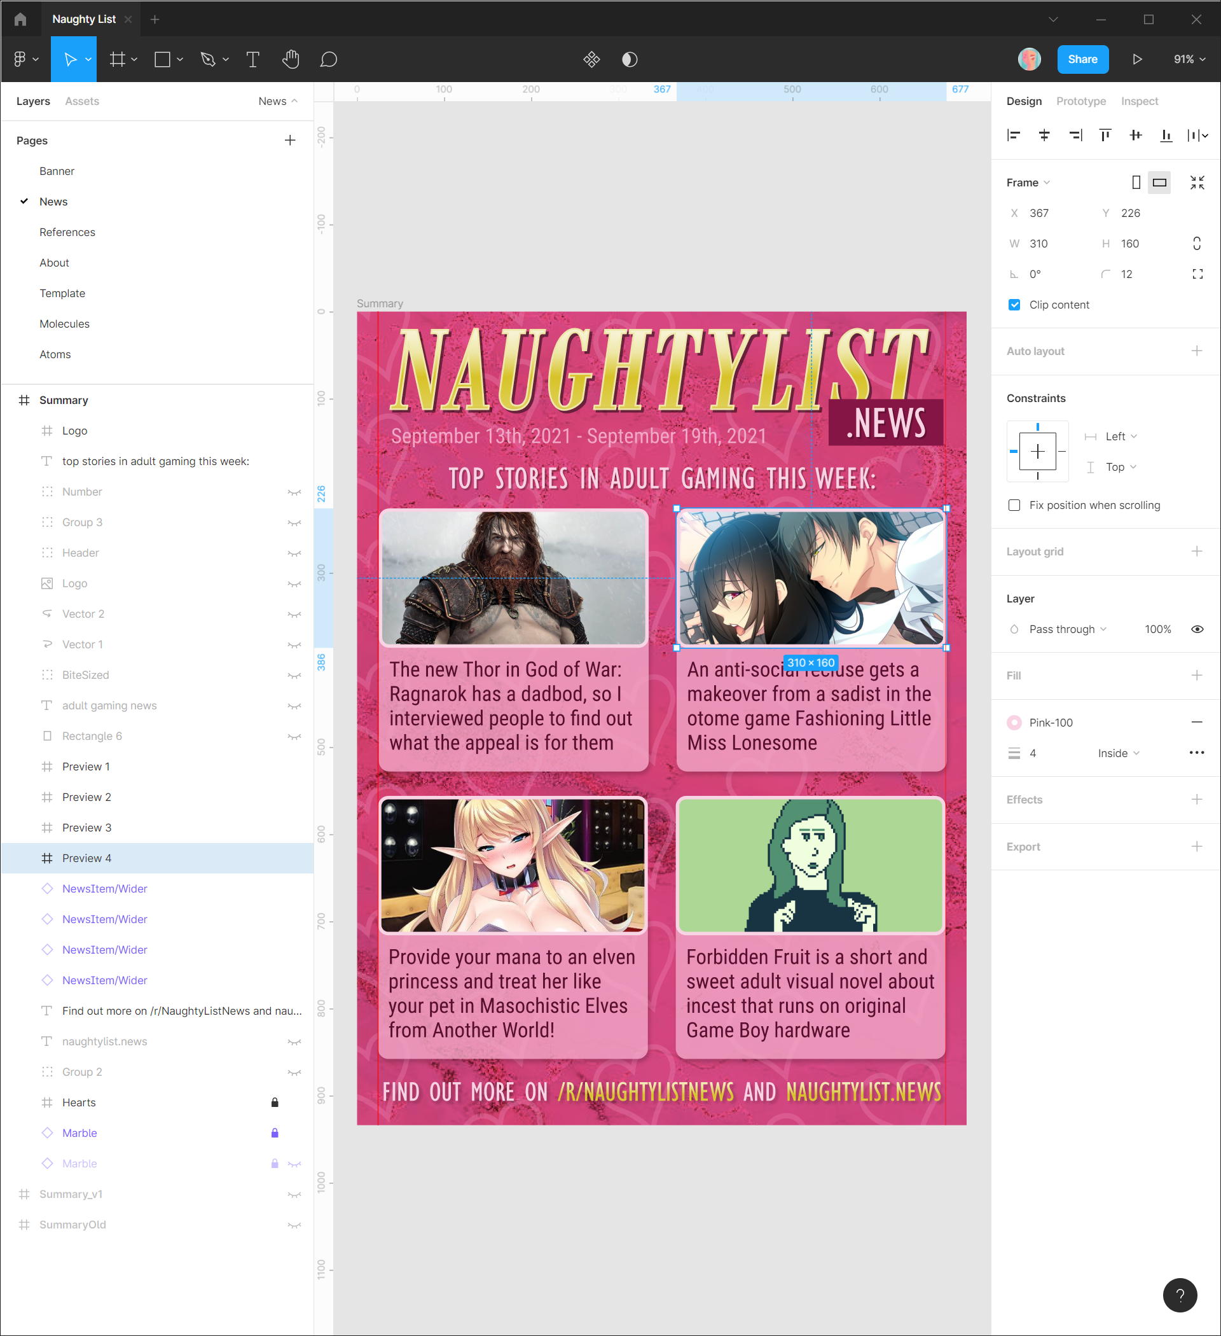Toggle constrain proportions link icon
1221x1336 pixels.
1196,243
